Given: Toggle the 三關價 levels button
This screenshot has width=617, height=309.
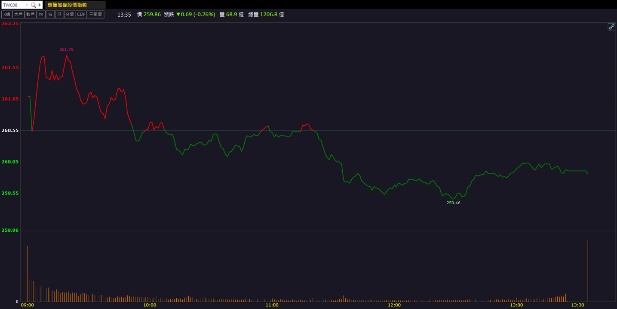Looking at the screenshot, I should pyautogui.click(x=95, y=15).
